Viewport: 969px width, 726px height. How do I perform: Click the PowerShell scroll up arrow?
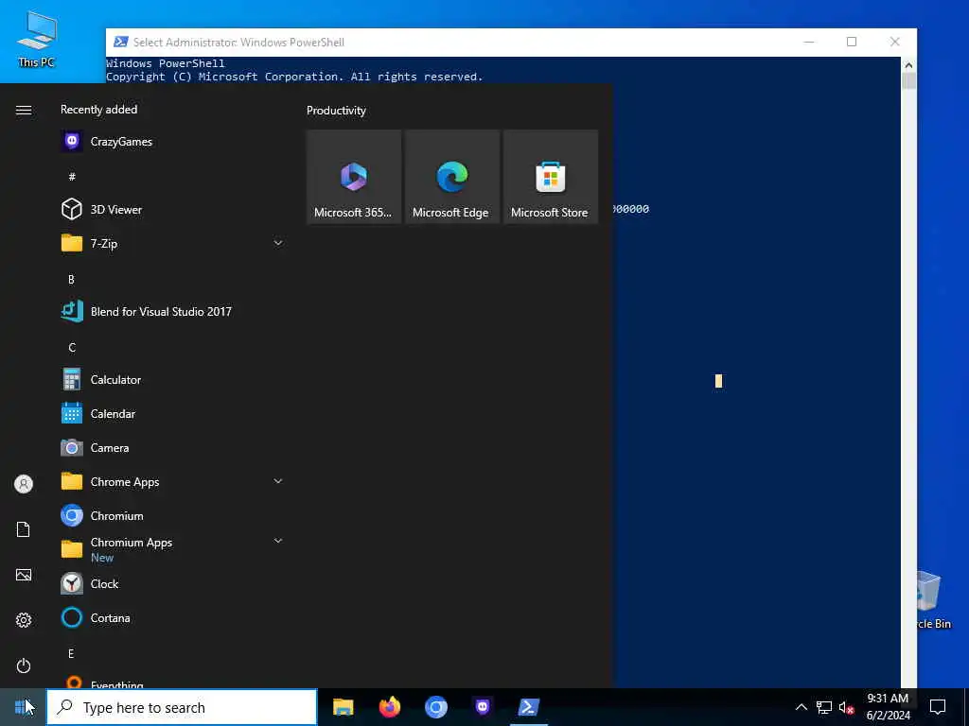coord(908,65)
